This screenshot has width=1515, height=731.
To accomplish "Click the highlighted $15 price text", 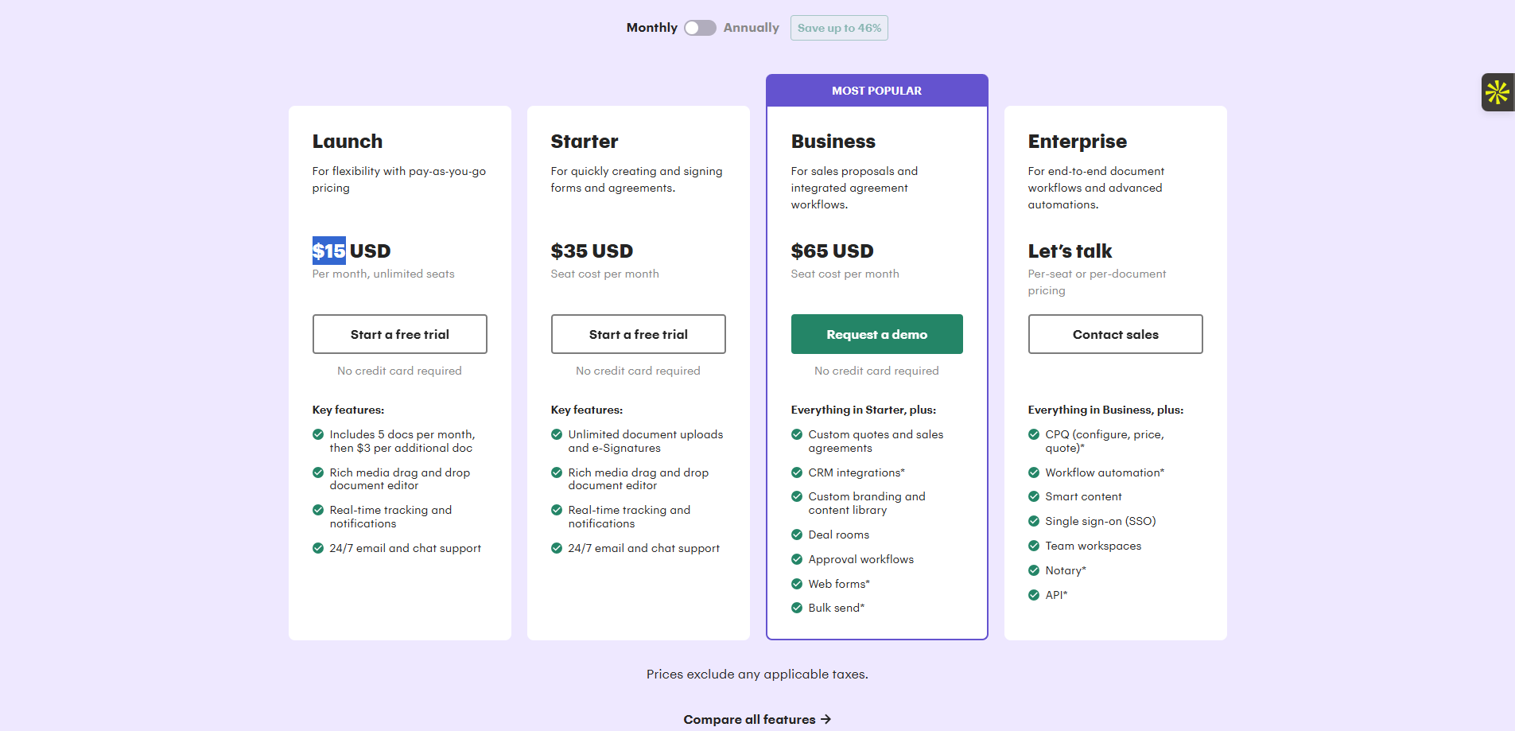I will point(328,251).
